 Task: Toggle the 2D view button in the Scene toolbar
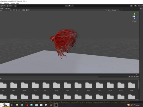pyautogui.click(x=11, y=10)
